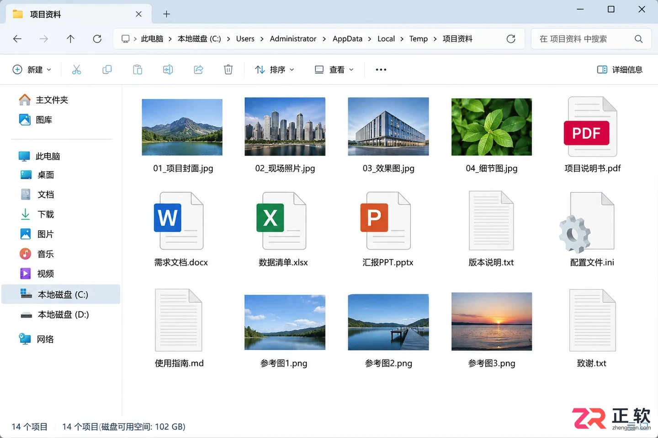Image resolution: width=658 pixels, height=438 pixels.
Task: Open the 查看 view dropdown
Action: 334,69
